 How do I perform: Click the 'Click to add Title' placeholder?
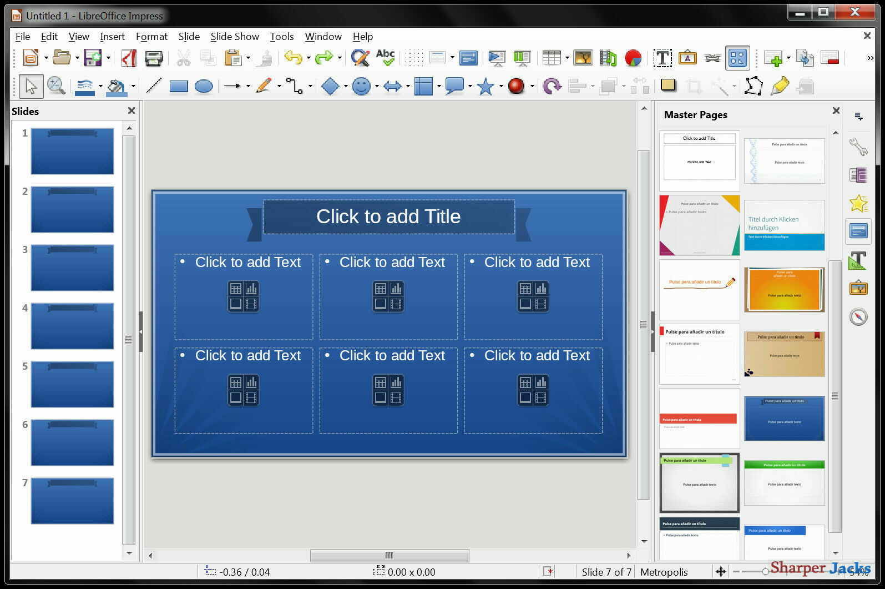[388, 217]
